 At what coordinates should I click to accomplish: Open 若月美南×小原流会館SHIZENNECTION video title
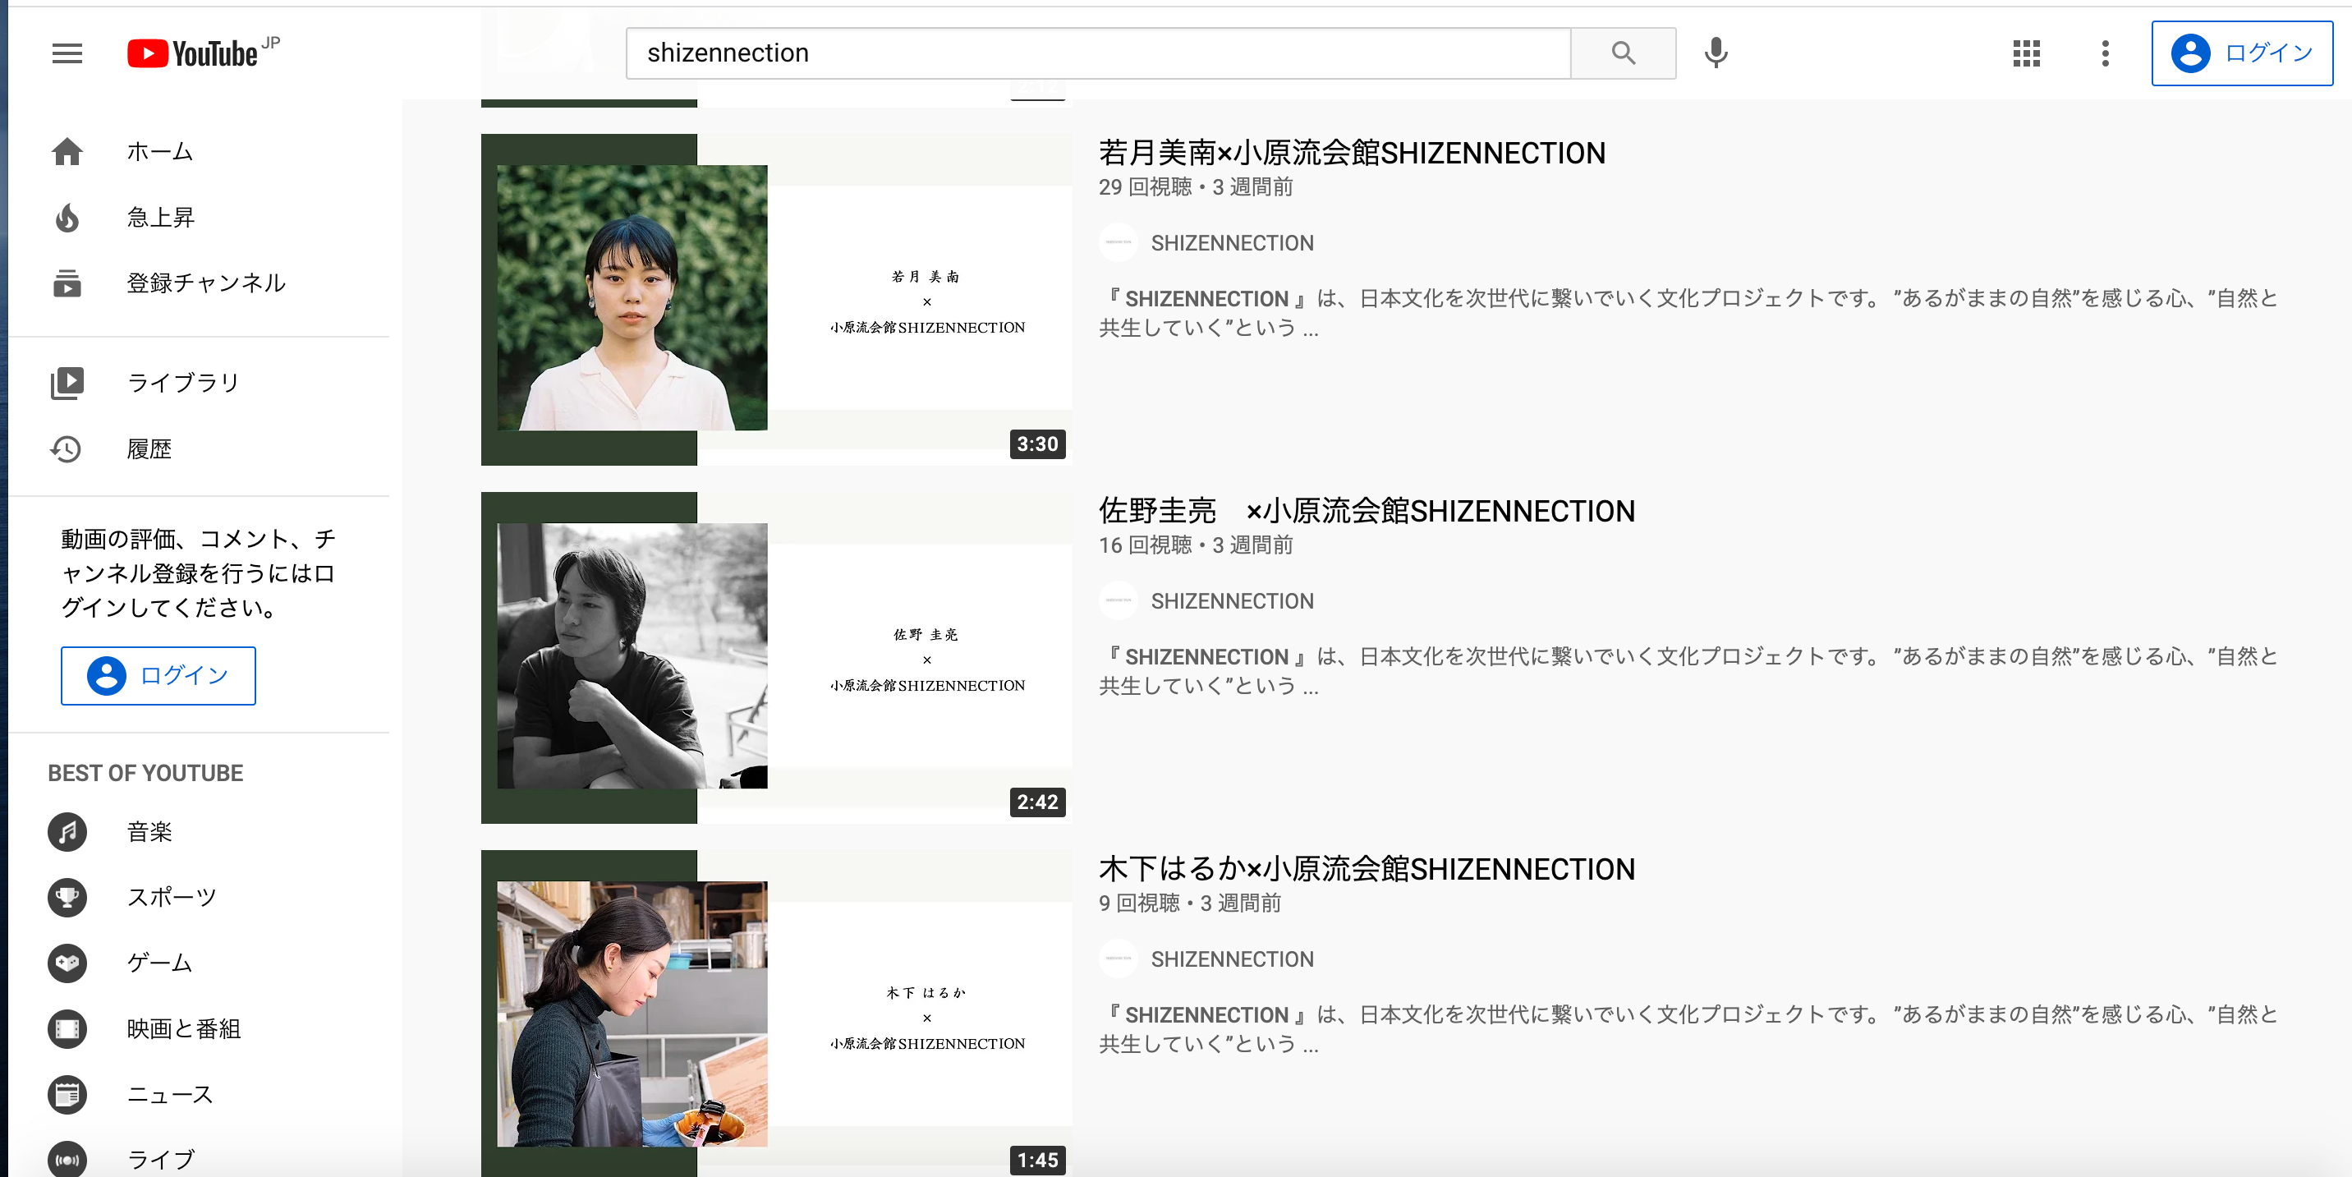click(1351, 153)
